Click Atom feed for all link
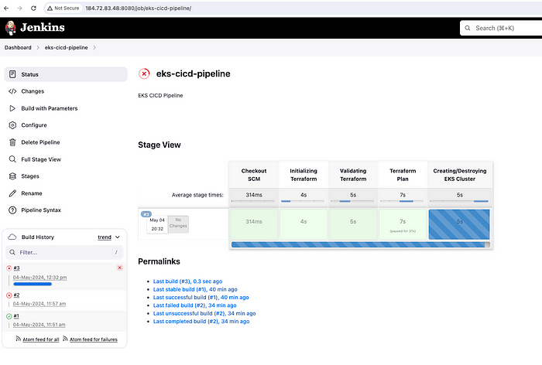 (41, 339)
